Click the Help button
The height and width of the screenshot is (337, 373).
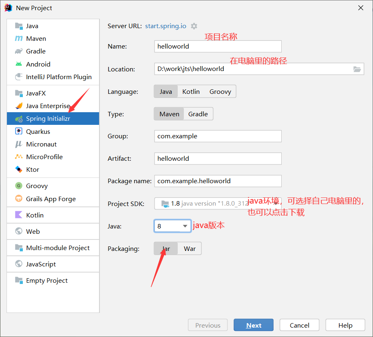(345, 325)
